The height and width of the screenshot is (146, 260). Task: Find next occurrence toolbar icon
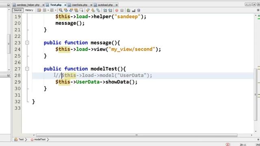(x=71, y=10)
